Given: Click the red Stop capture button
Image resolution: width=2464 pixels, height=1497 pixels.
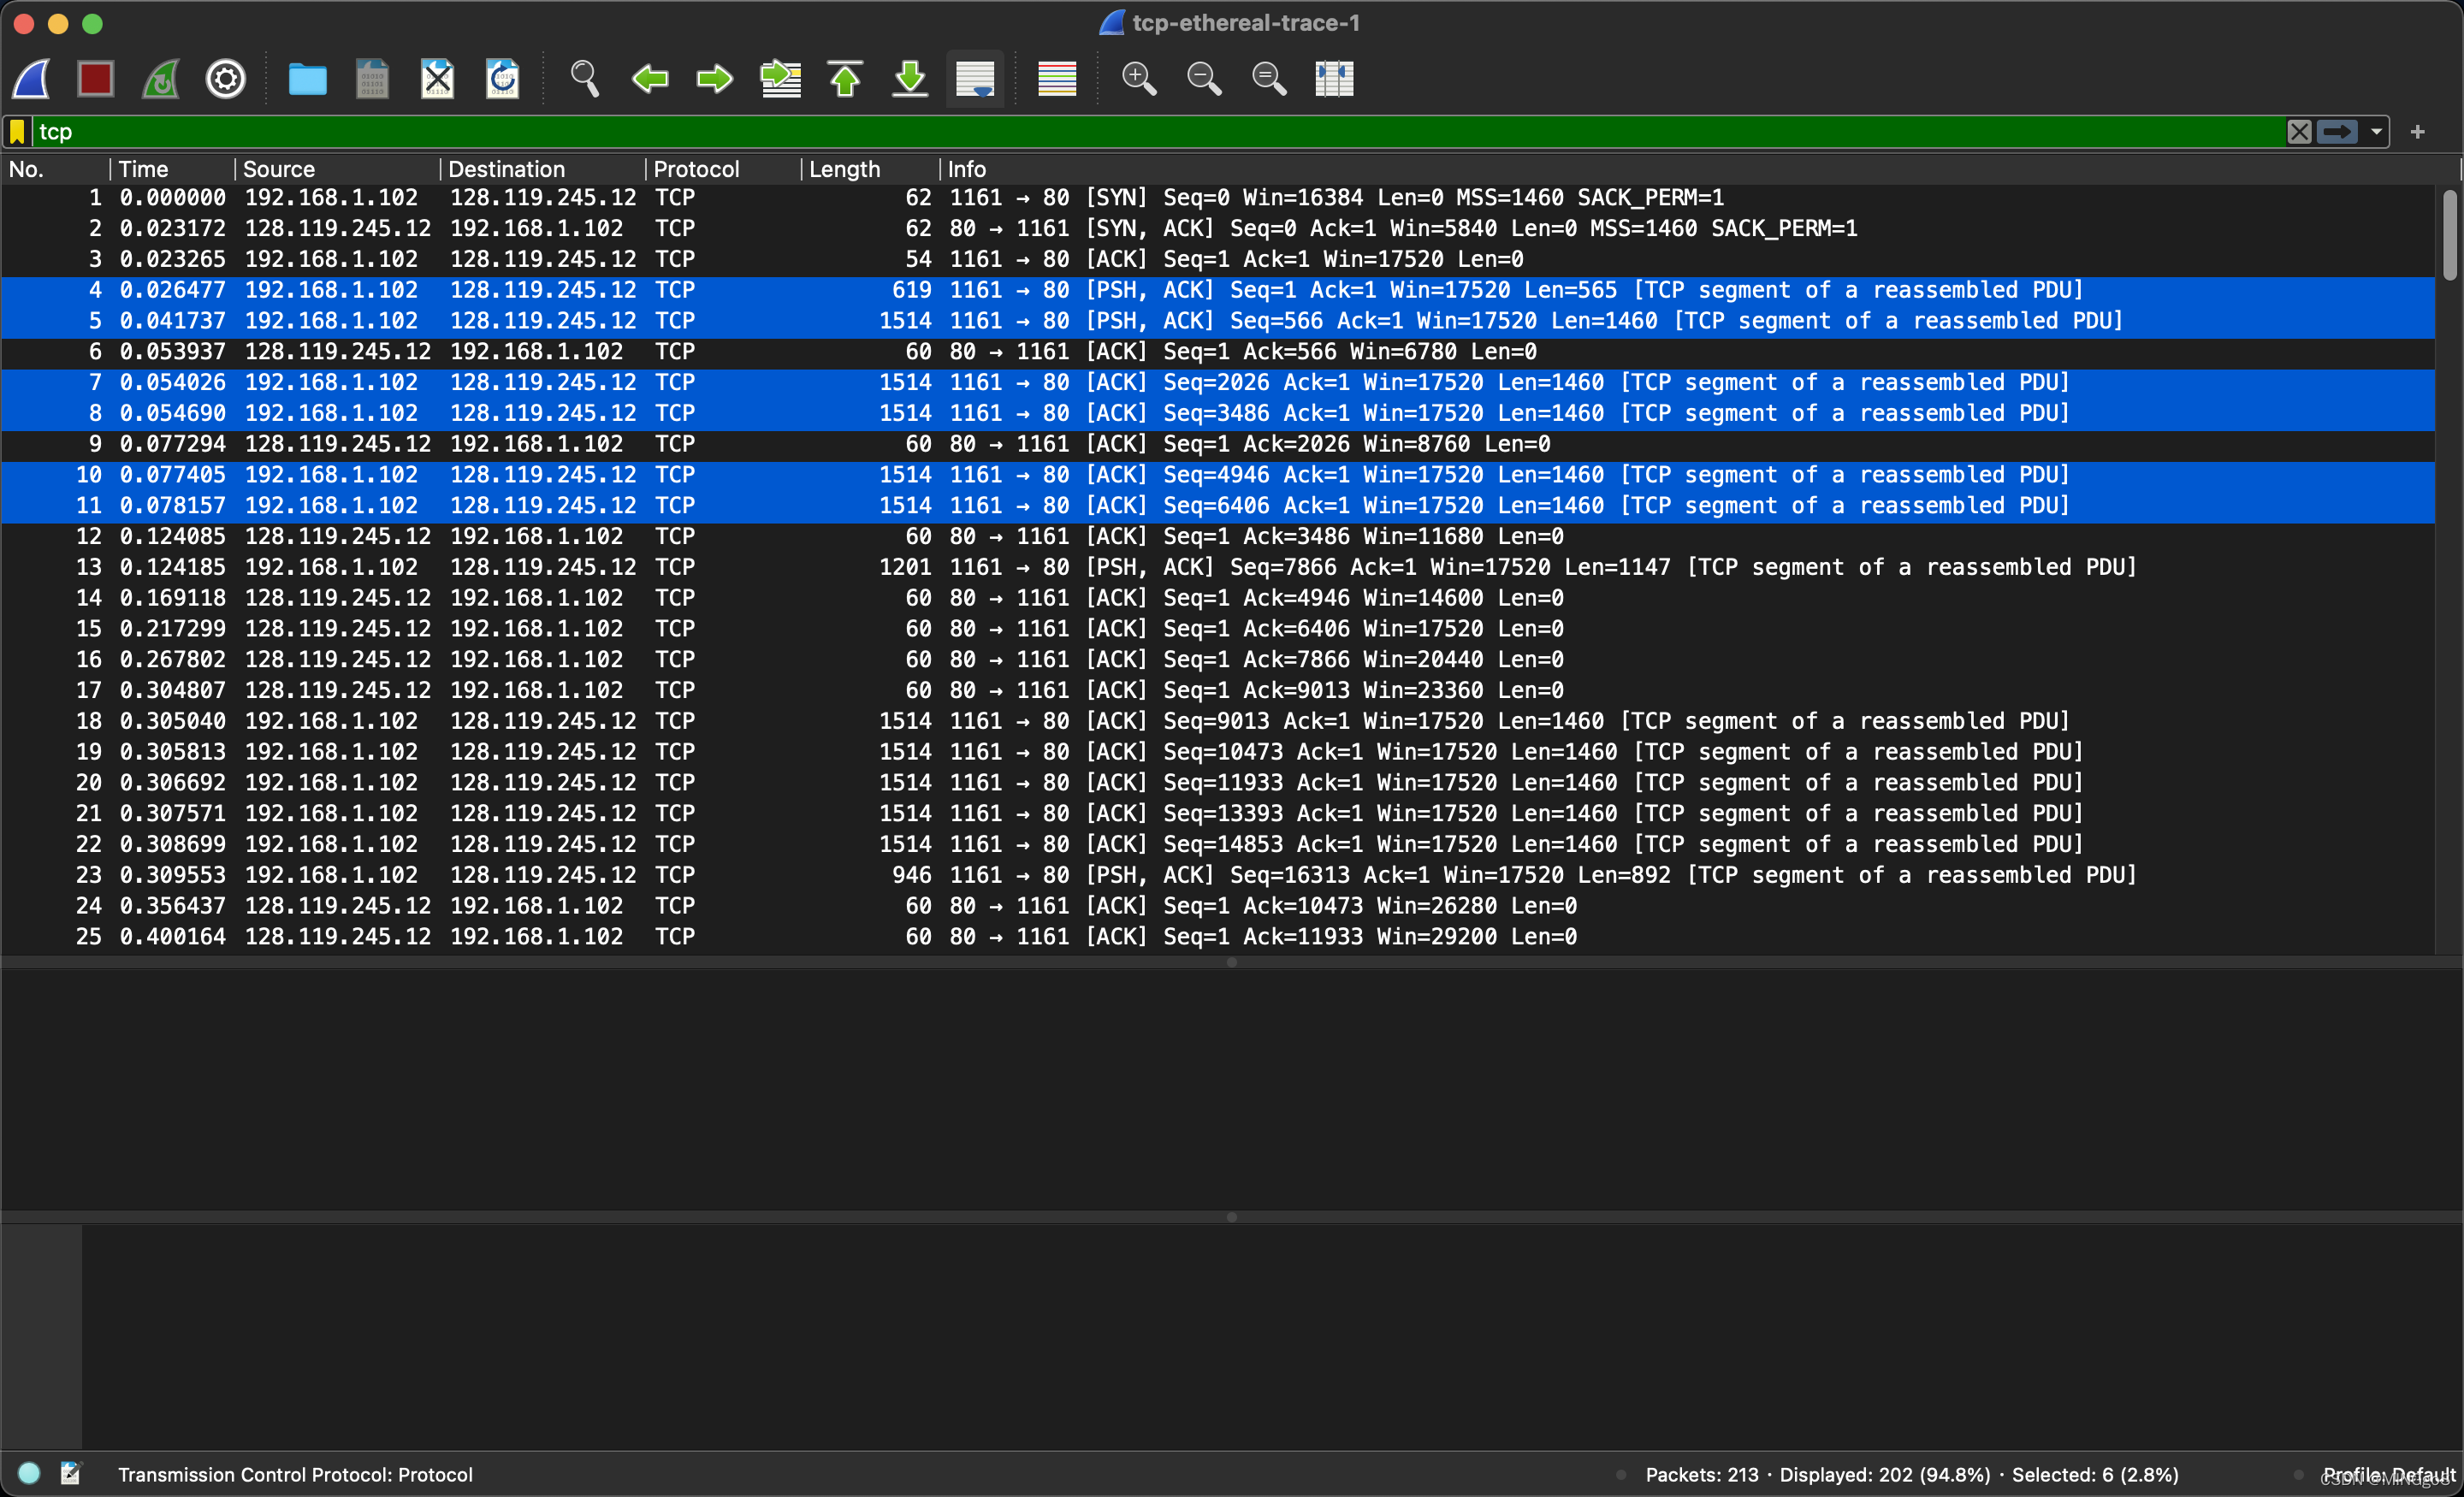Looking at the screenshot, I should coord(96,78).
